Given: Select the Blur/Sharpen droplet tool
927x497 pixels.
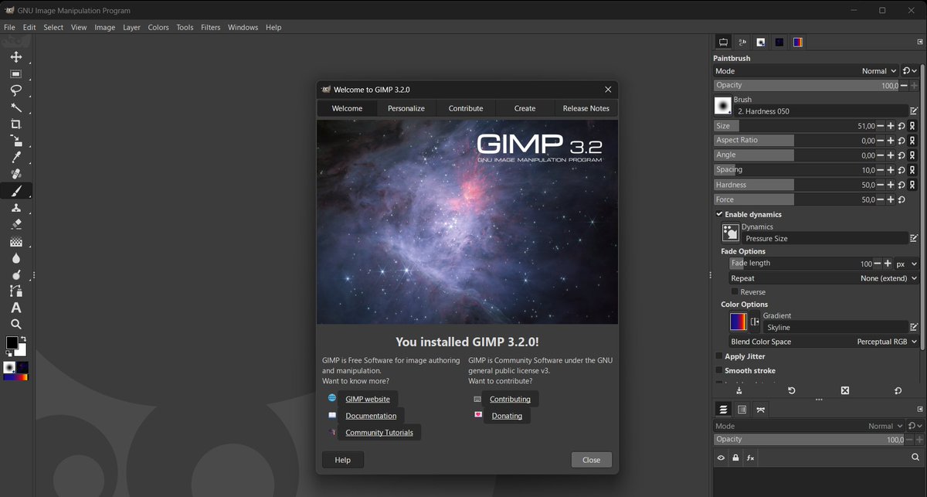Looking at the screenshot, I should point(15,257).
